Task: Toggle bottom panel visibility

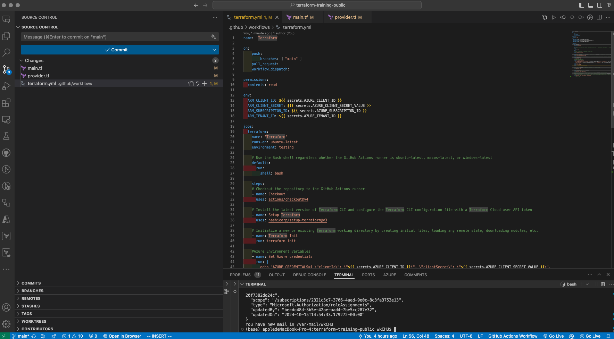Action: 591,5
